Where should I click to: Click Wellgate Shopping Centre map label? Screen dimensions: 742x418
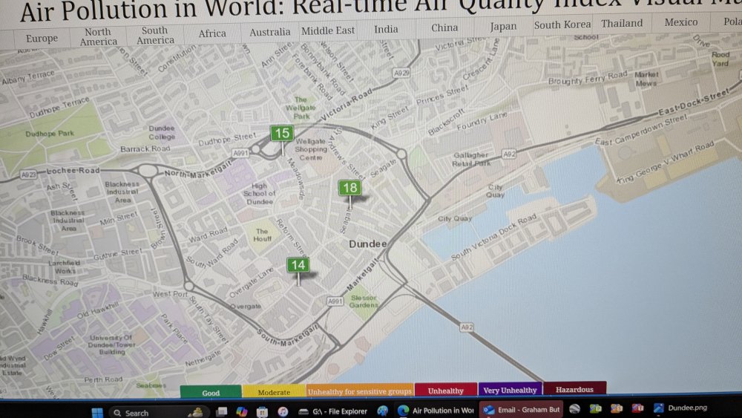(x=311, y=149)
